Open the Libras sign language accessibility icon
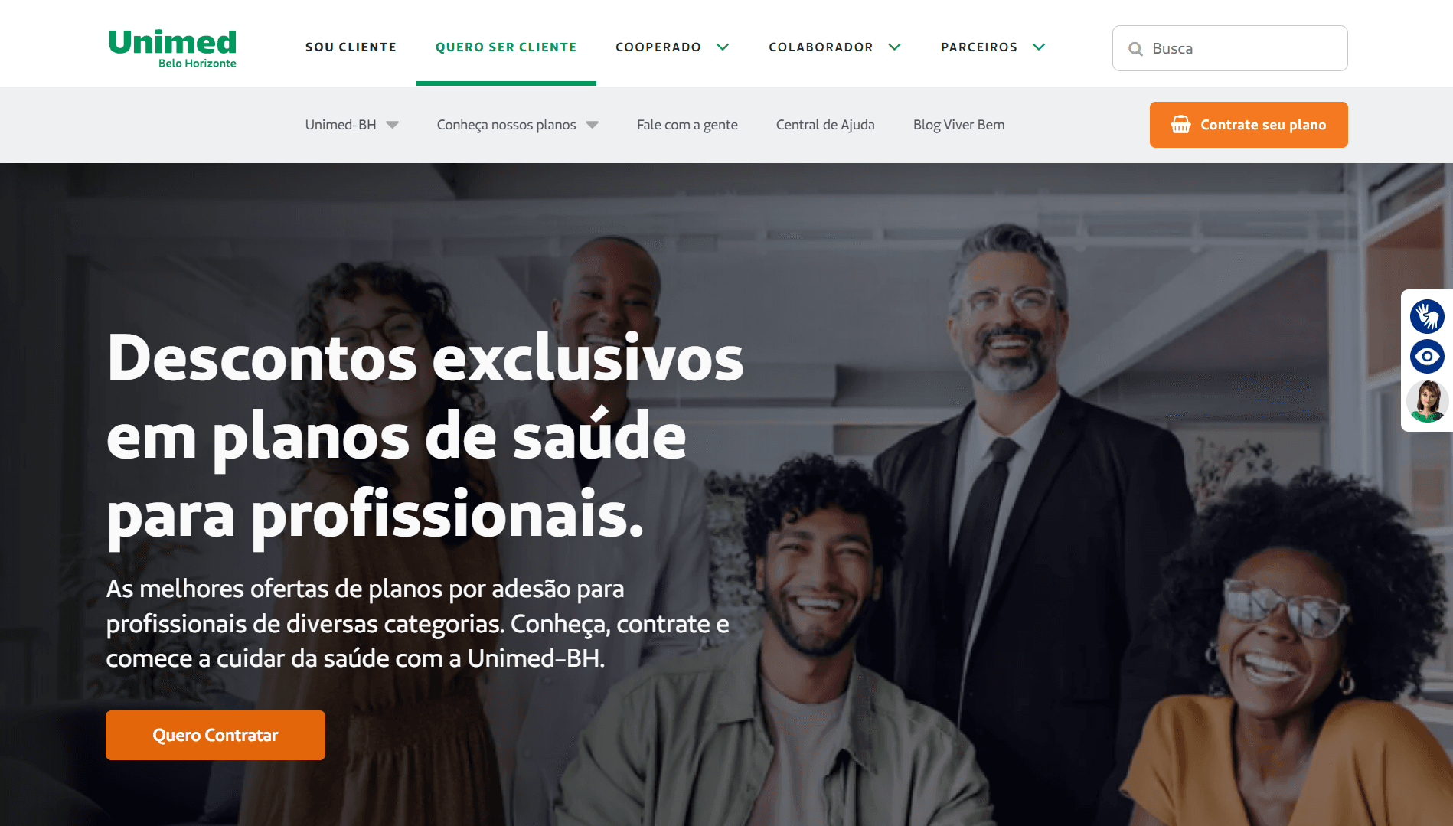 pyautogui.click(x=1427, y=316)
